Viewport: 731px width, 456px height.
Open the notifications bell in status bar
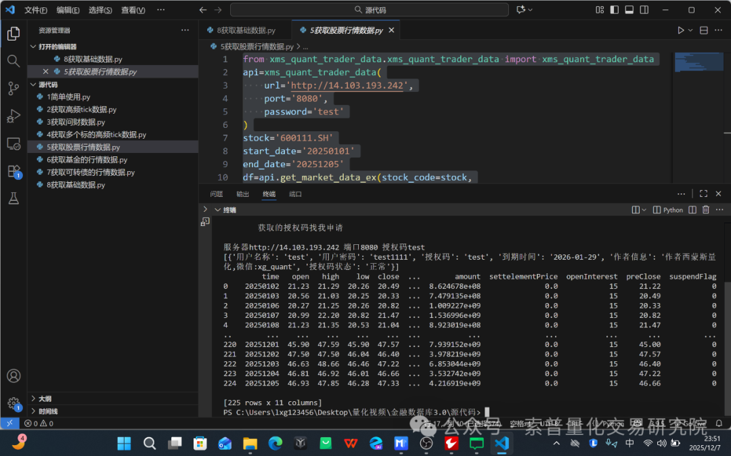click(719, 424)
